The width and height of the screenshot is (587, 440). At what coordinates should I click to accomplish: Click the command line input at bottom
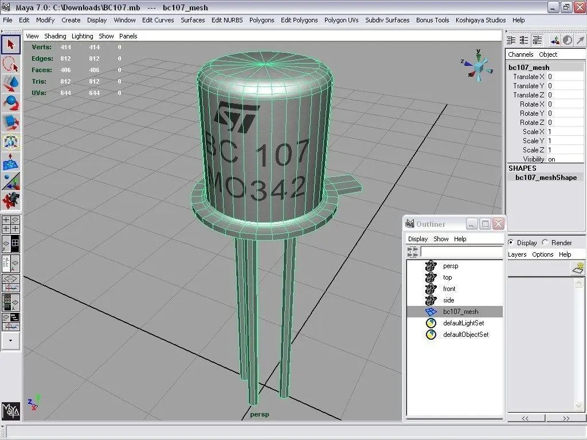pos(296,431)
